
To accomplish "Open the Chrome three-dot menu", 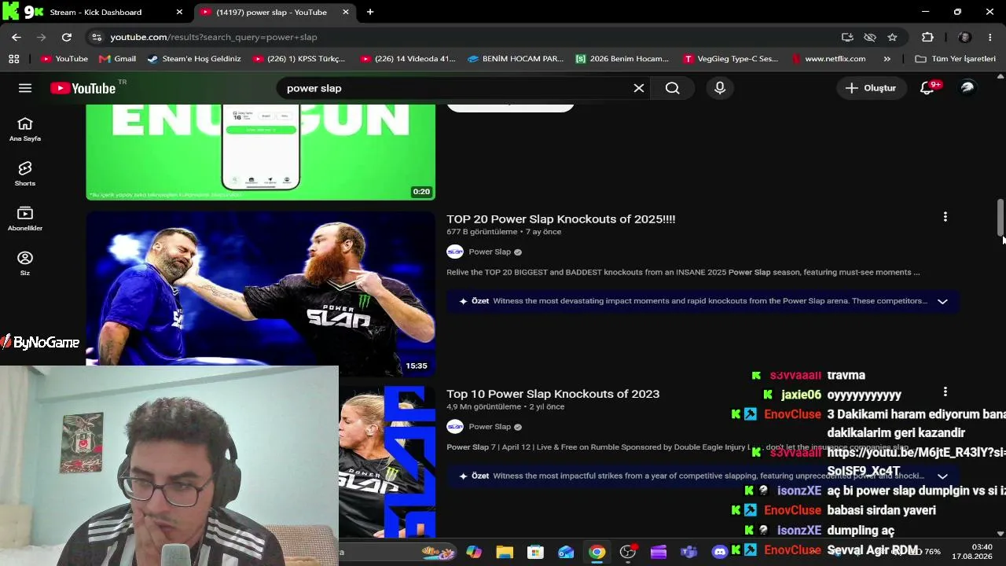I will (989, 37).
